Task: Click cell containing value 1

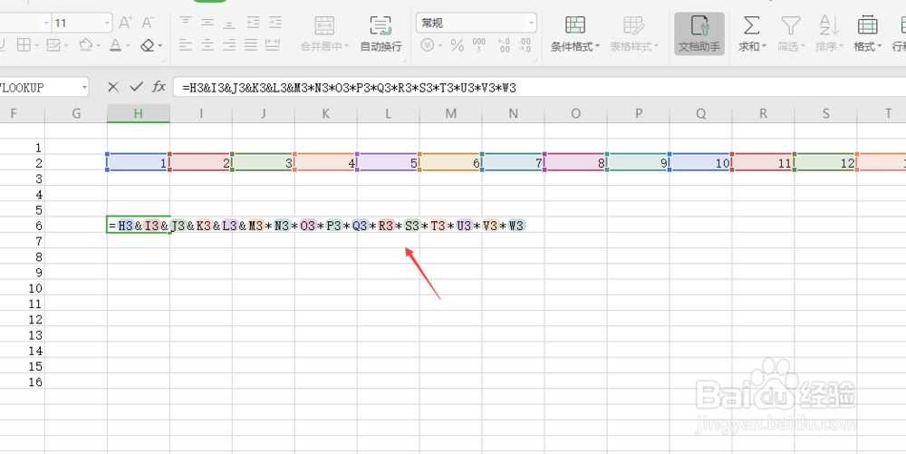Action: point(138,163)
